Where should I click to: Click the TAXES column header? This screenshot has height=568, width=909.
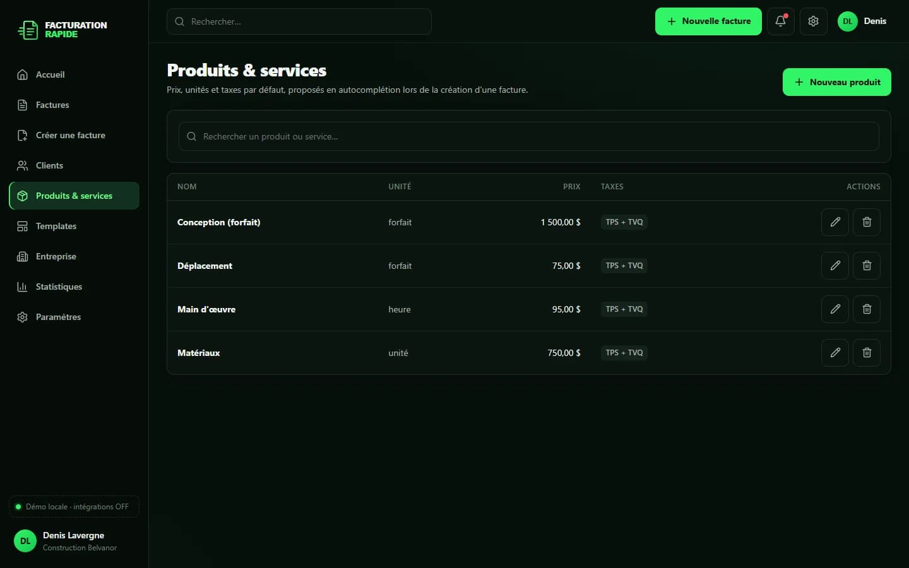pyautogui.click(x=612, y=187)
